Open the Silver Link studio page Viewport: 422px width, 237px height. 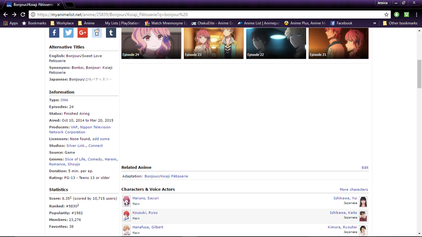click(76, 146)
